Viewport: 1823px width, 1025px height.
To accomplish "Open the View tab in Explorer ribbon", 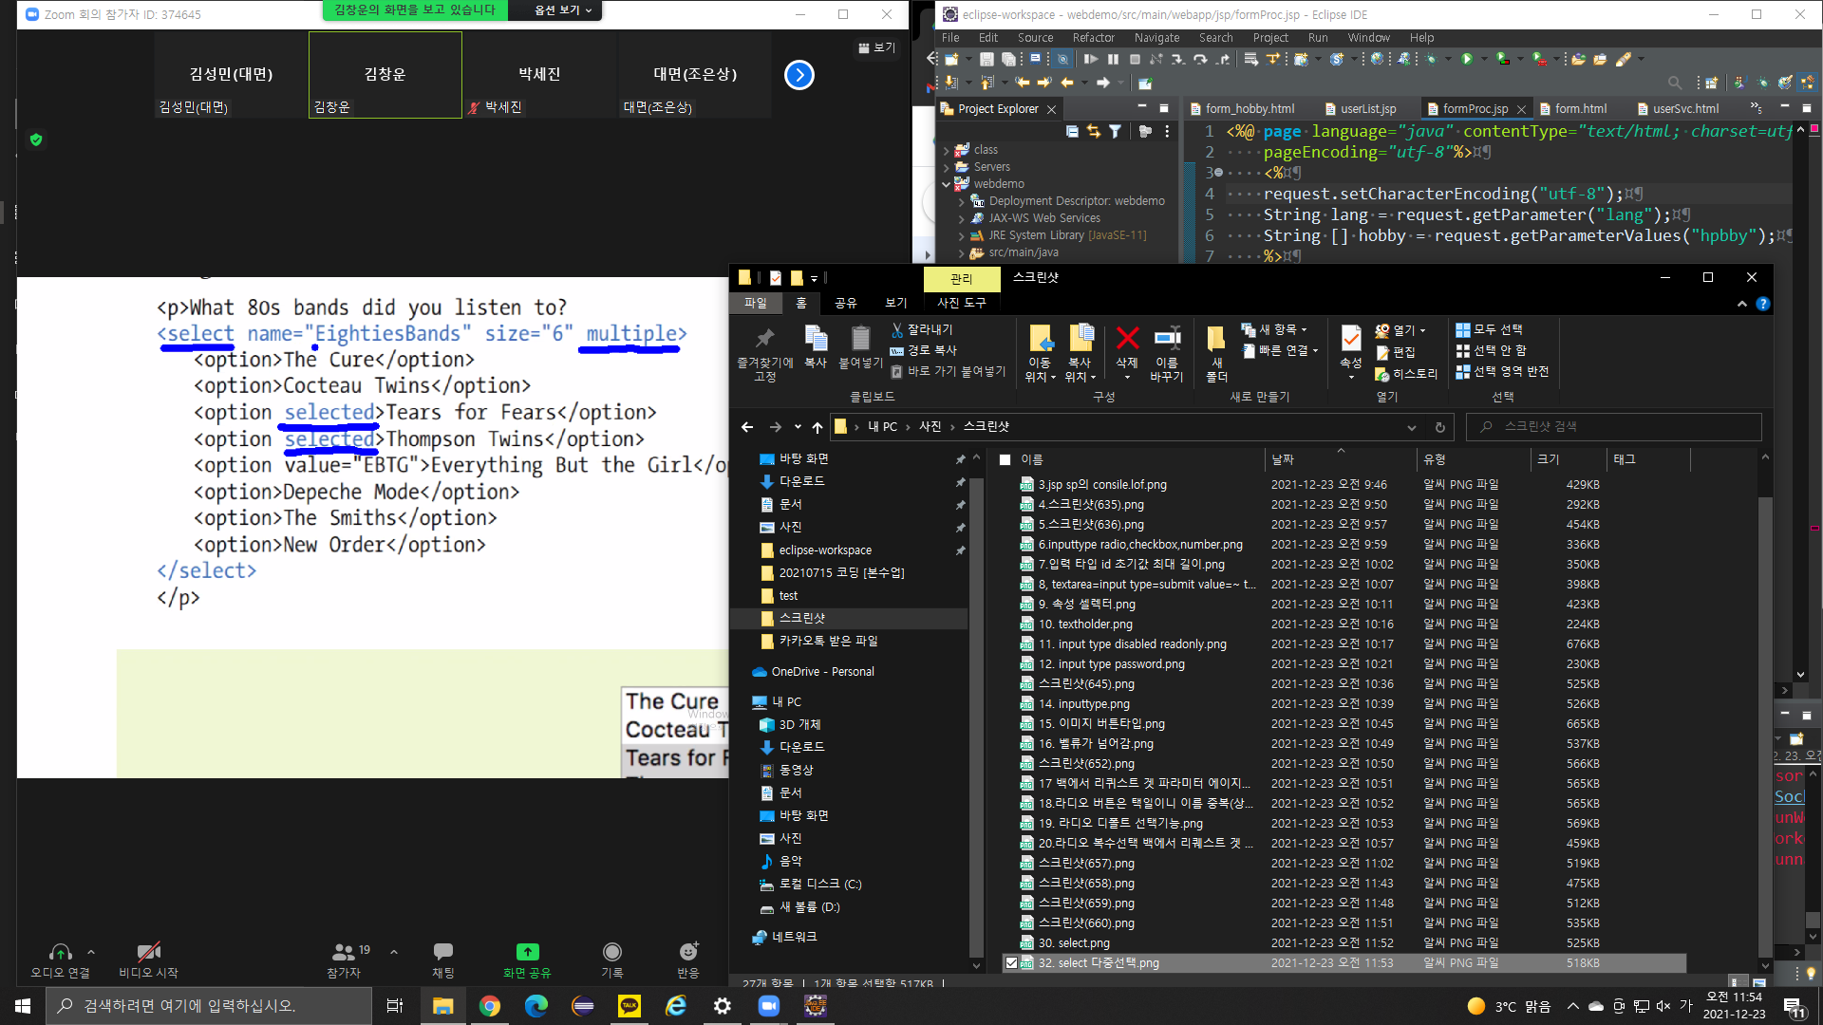I will tap(895, 303).
